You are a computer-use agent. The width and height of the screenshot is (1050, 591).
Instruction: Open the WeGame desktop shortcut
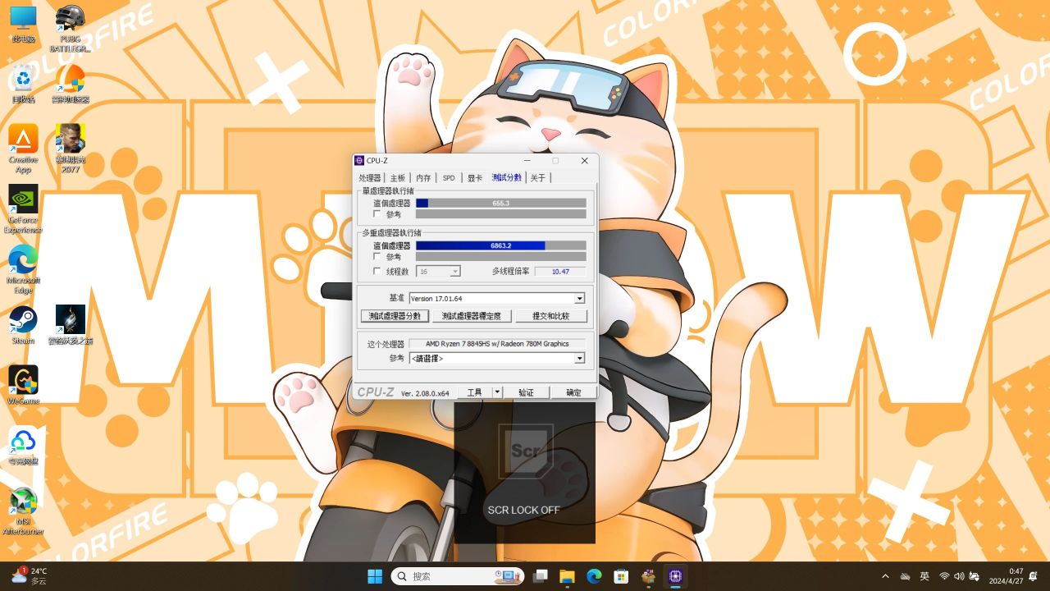tap(23, 385)
